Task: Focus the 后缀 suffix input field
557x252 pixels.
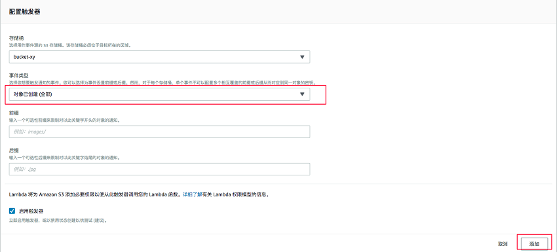Action: tap(159, 169)
